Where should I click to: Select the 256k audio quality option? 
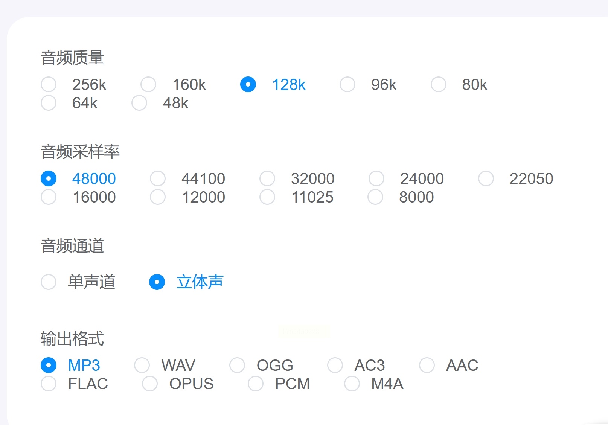click(x=49, y=85)
